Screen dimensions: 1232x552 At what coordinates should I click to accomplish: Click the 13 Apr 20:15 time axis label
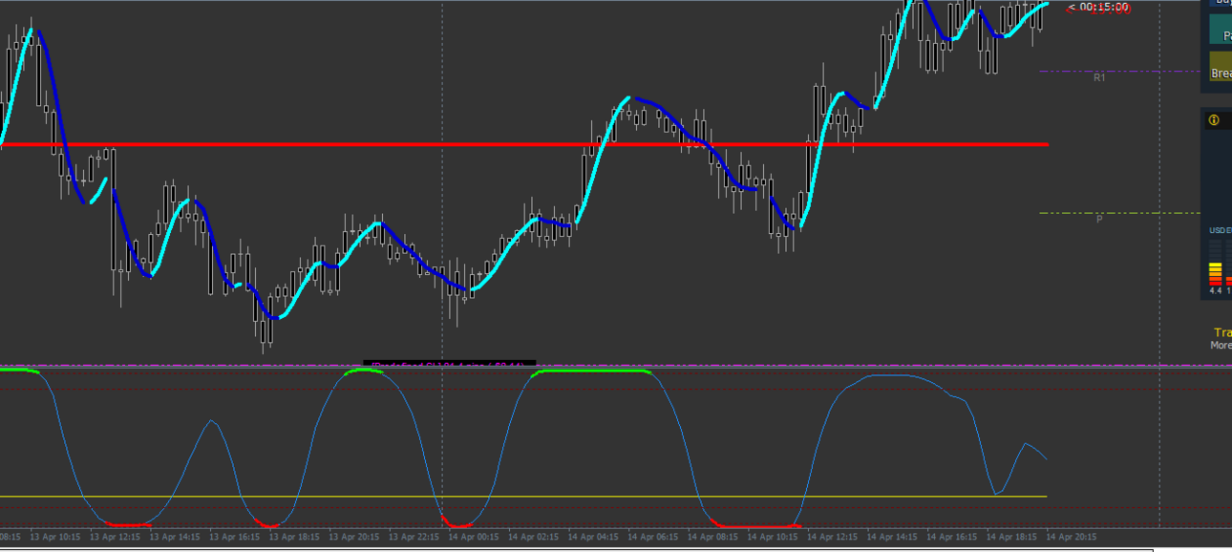pyautogui.click(x=354, y=537)
